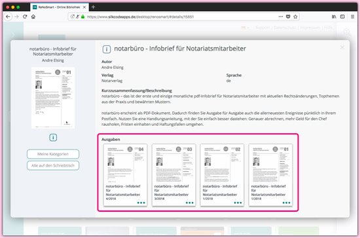Open page actions menu in address bar
Screen dimensions: 360x238
[281, 16]
